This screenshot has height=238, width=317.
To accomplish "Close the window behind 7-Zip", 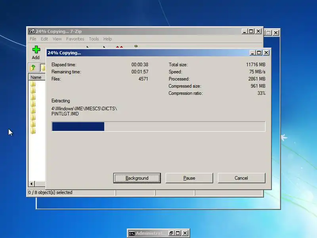I will point(276,33).
